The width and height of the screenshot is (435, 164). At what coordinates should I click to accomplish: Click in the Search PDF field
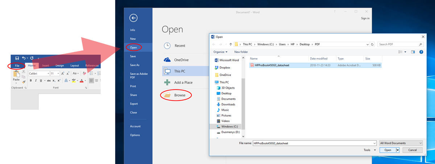coord(401,44)
